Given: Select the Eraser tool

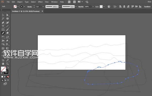Looking at the screenshot, I should point(7,33).
